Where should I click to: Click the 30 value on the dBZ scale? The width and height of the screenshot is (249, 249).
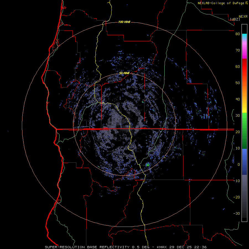[x=238, y=115]
